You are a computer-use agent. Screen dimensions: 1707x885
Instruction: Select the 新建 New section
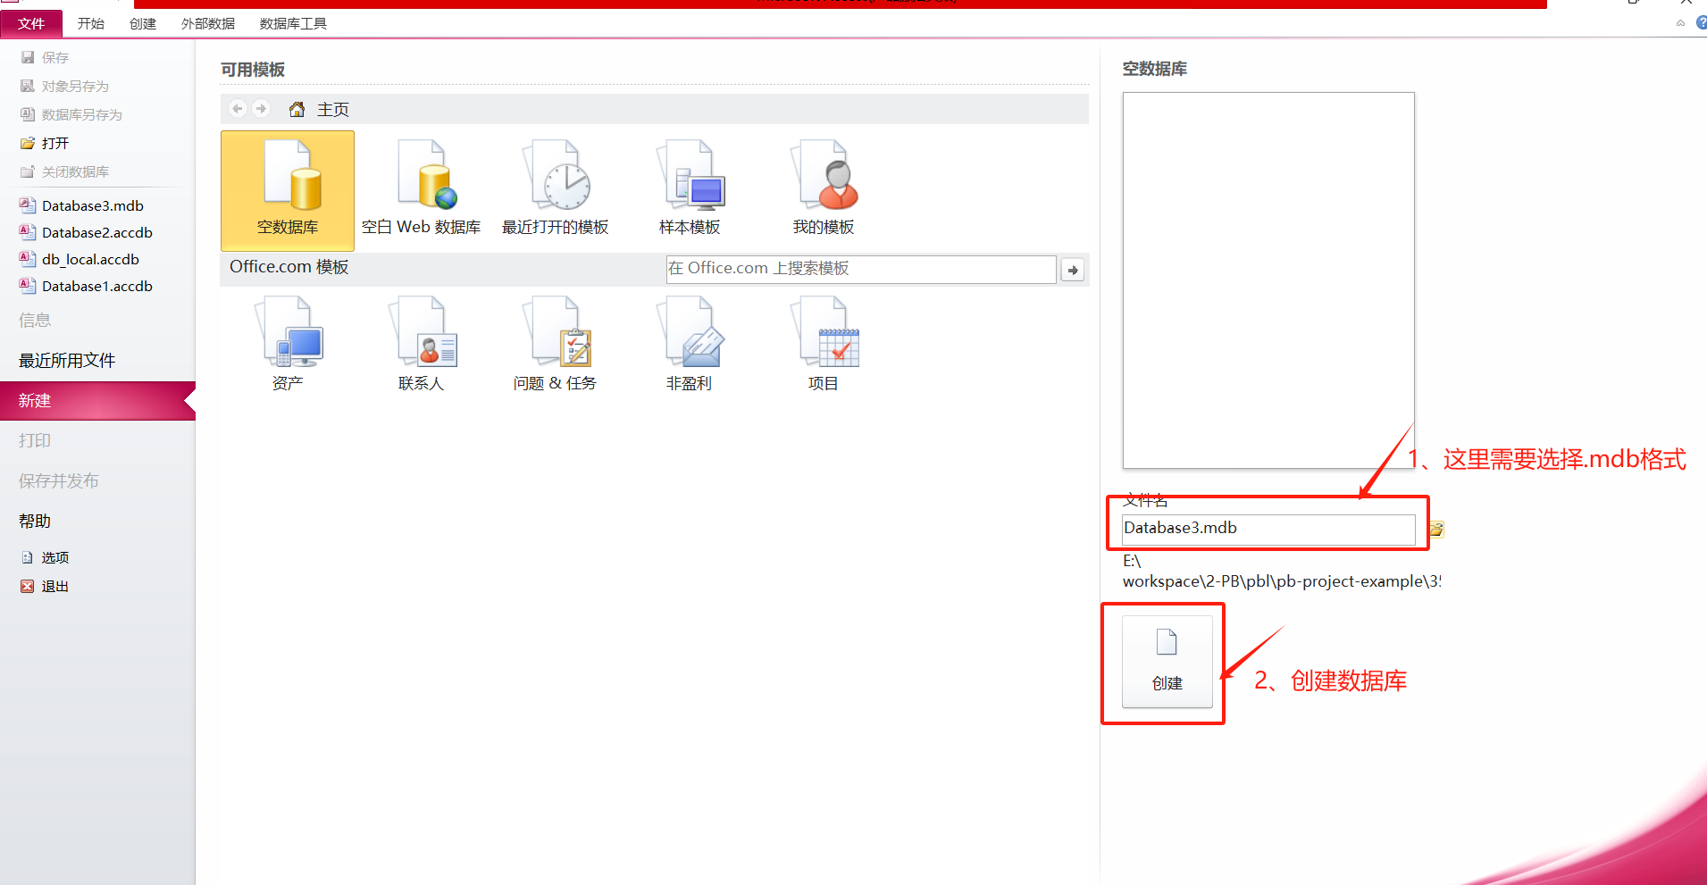pos(97,400)
